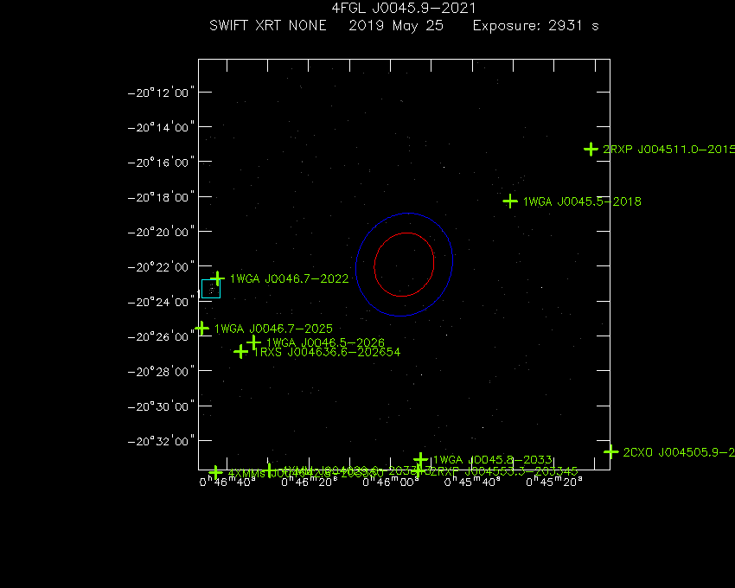Click the green cross for 1WGA J0046.7-2022

[x=217, y=278]
